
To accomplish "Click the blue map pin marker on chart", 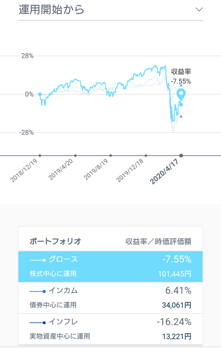I will [x=181, y=95].
